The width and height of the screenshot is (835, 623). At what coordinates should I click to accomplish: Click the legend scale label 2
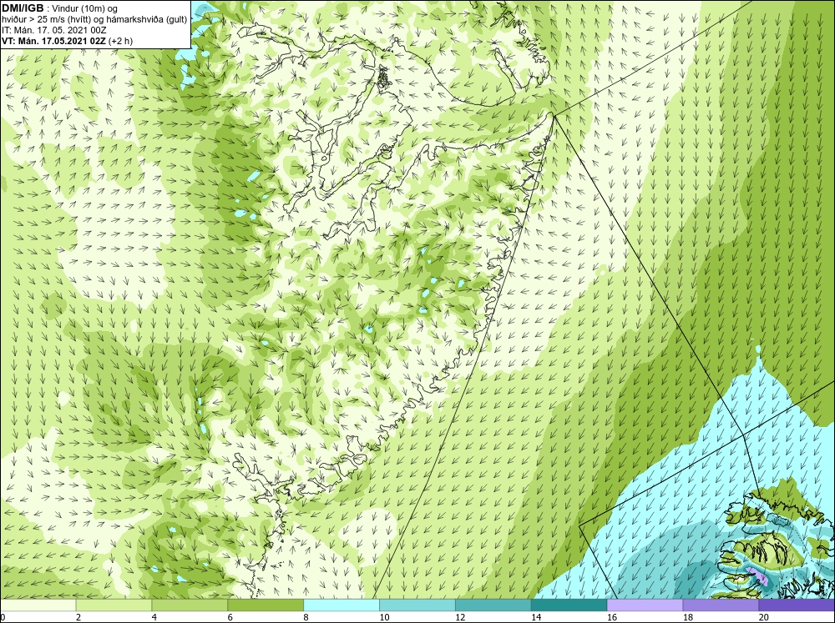(78, 617)
